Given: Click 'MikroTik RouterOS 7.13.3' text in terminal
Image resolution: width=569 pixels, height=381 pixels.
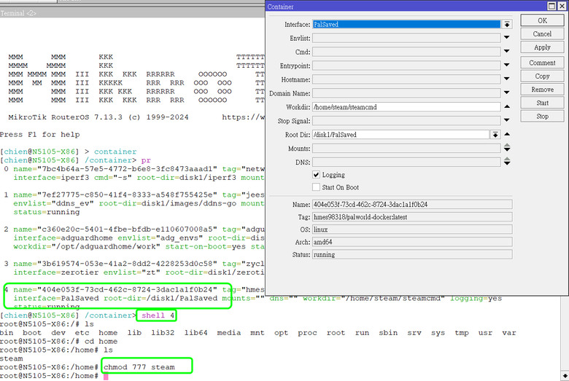Looking at the screenshot, I should tap(66, 117).
